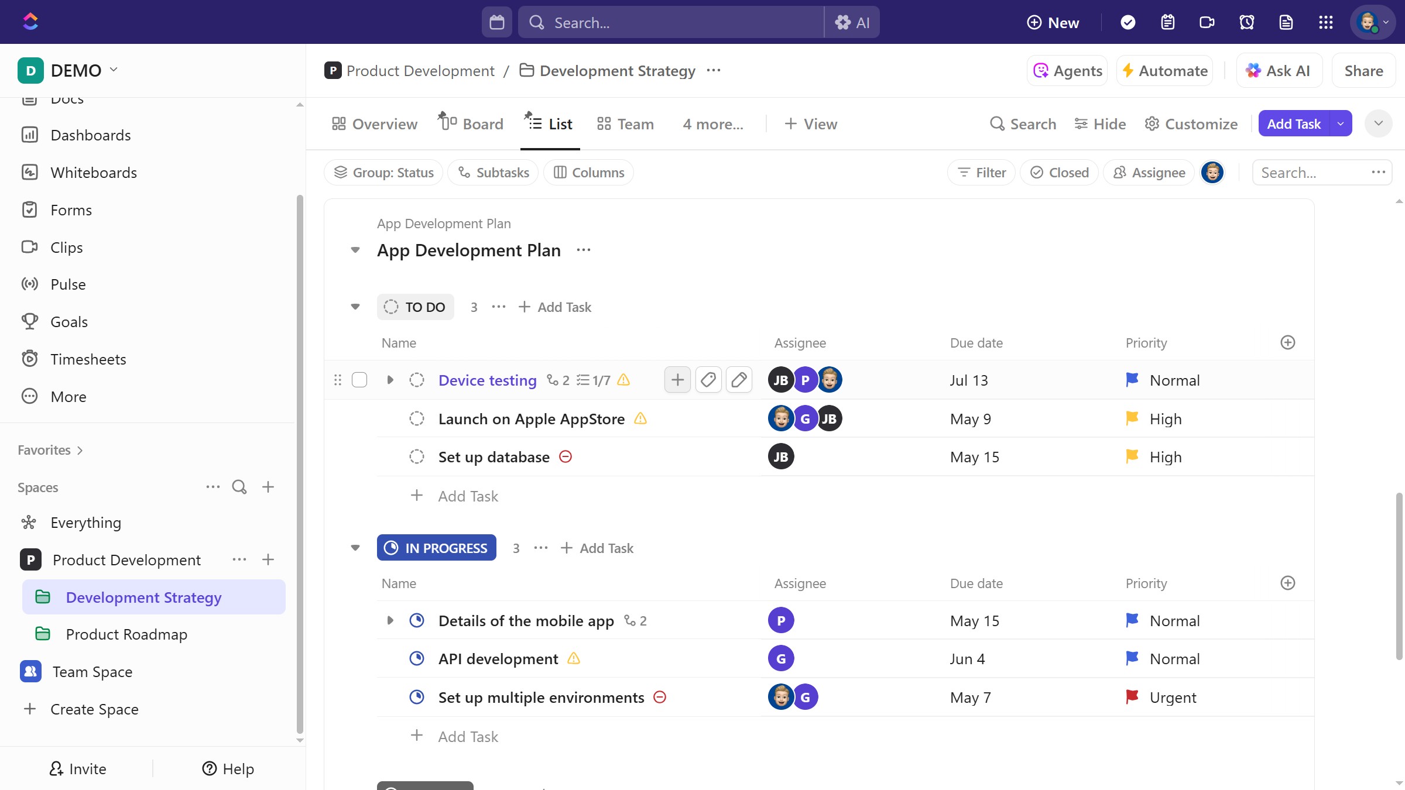Change the Urgent priority flag of Set up multiple environments
1405x790 pixels.
click(1132, 697)
